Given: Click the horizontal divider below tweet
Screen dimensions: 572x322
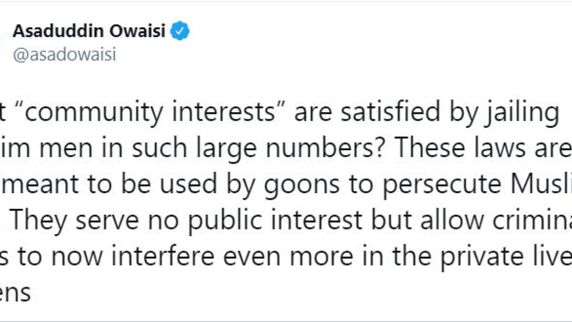Looking at the screenshot, I should tap(286, 321).
